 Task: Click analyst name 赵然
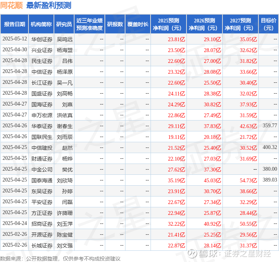[x=67, y=148]
